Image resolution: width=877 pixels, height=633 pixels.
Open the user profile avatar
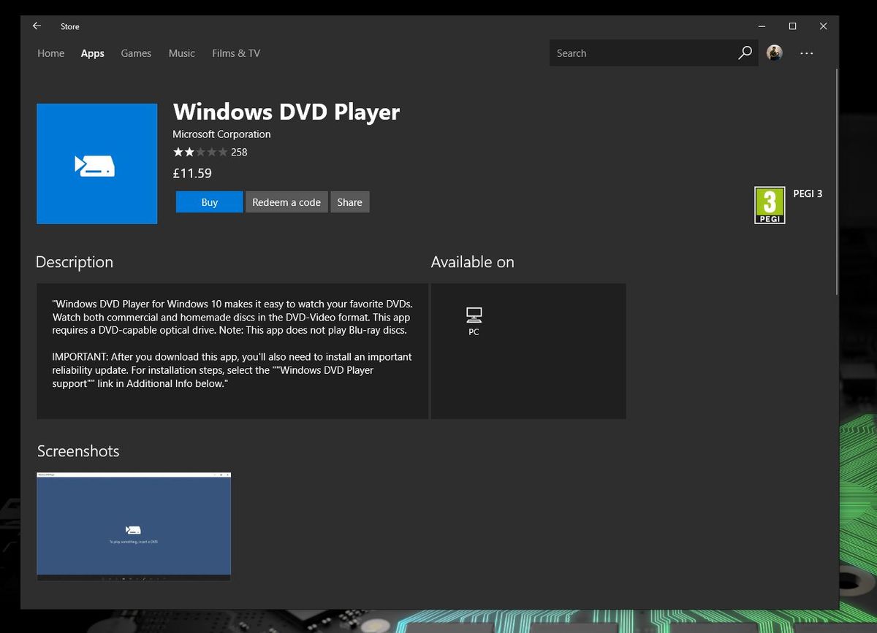coord(774,53)
